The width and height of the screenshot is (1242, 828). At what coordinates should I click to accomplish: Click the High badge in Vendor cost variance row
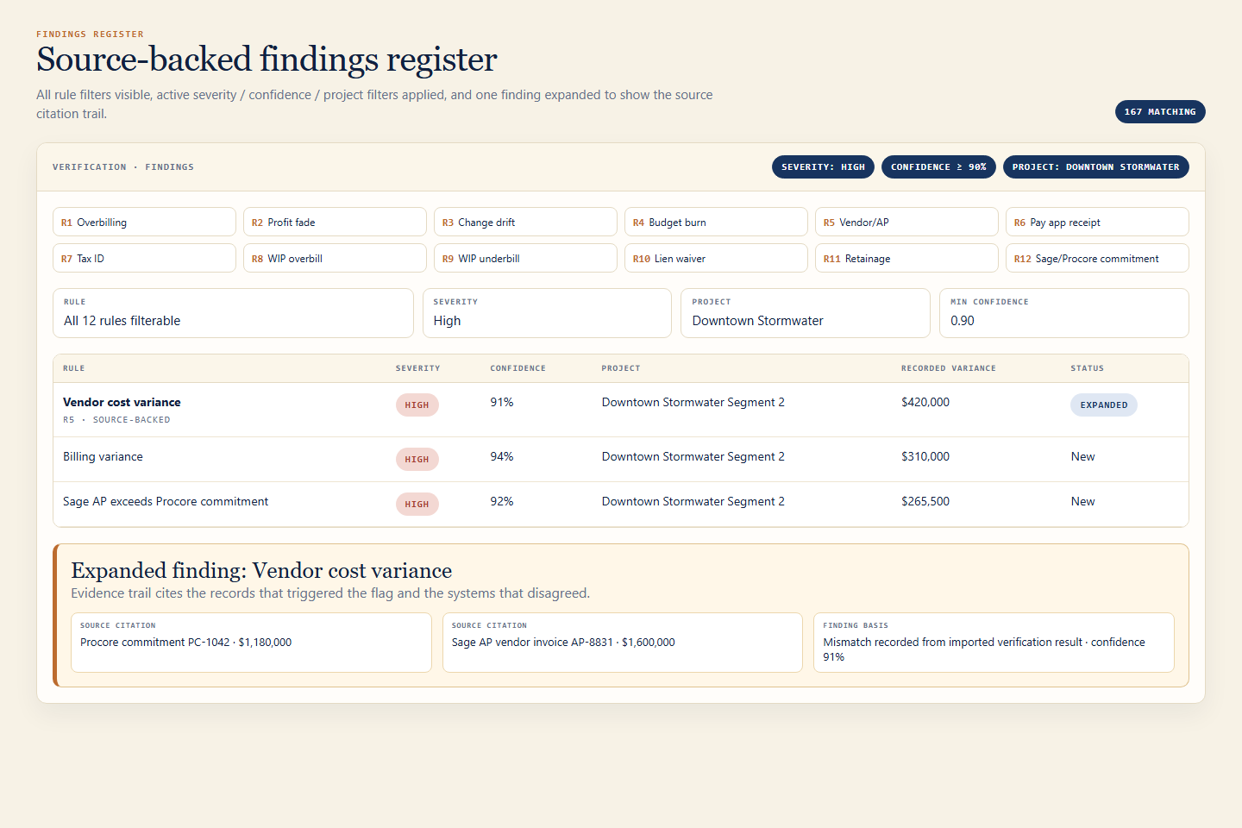click(x=417, y=405)
